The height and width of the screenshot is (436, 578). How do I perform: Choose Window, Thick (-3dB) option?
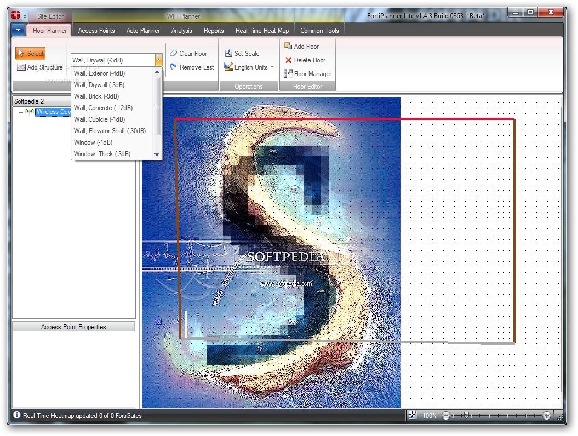(112, 154)
